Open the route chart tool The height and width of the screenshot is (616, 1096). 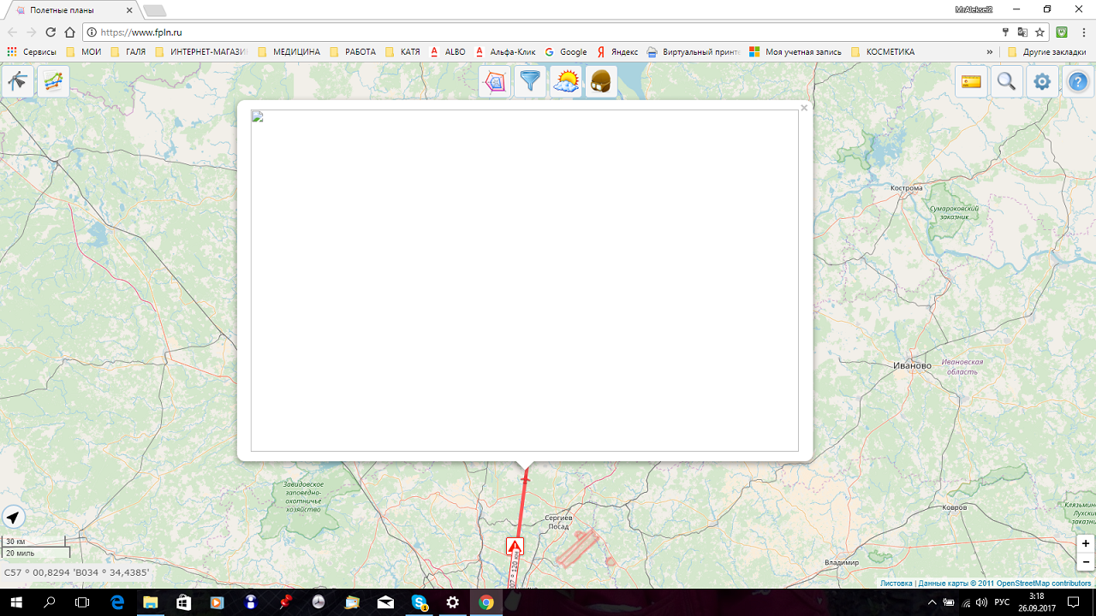tap(53, 82)
